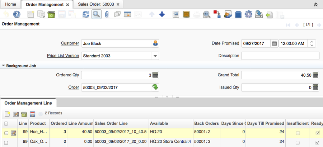
Task: Collapse the Background Job section
Action: [4, 66]
